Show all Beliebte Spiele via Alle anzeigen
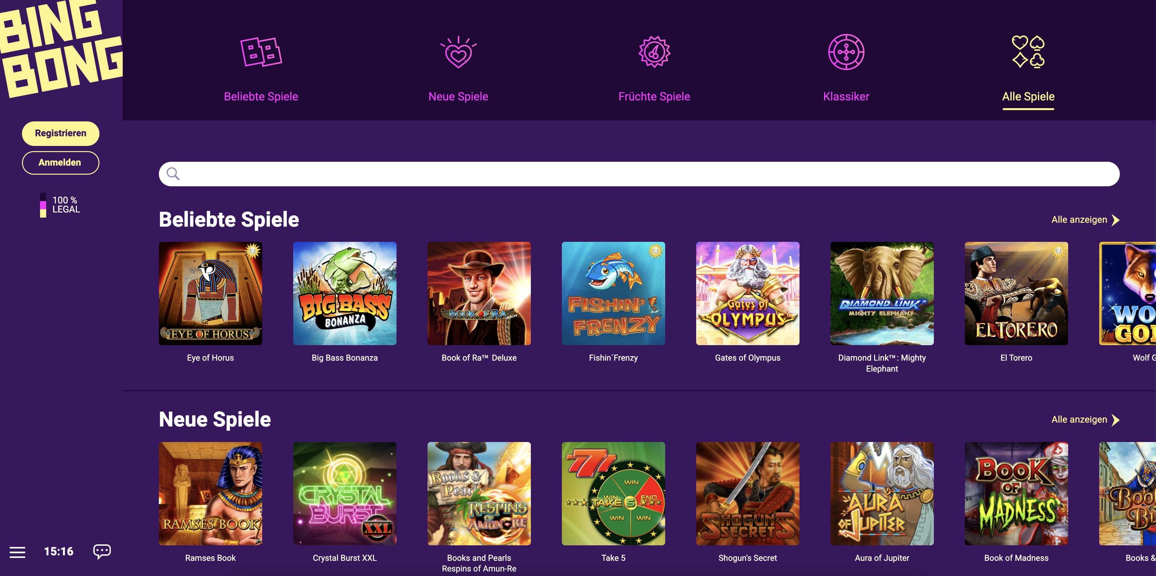The image size is (1156, 576). pos(1079,220)
